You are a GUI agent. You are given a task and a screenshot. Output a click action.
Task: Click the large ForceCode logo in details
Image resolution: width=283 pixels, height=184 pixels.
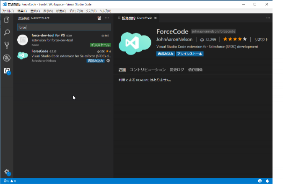point(135,43)
